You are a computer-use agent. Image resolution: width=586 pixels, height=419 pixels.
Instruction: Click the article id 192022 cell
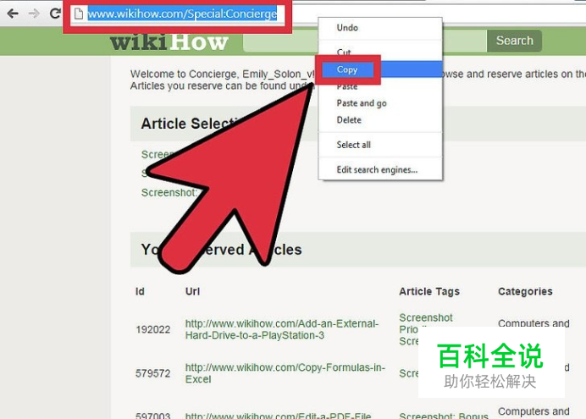(x=153, y=330)
